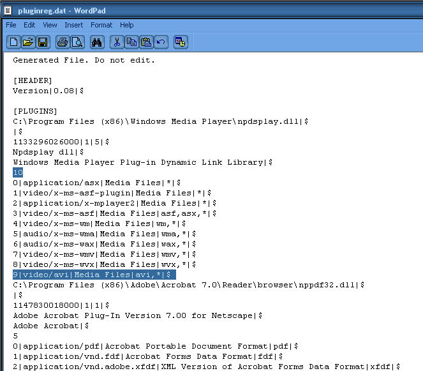423x371 pixels.
Task: Click the 'Adobe Acrobat Plug-In Version 7.00' line
Action: click(x=138, y=315)
